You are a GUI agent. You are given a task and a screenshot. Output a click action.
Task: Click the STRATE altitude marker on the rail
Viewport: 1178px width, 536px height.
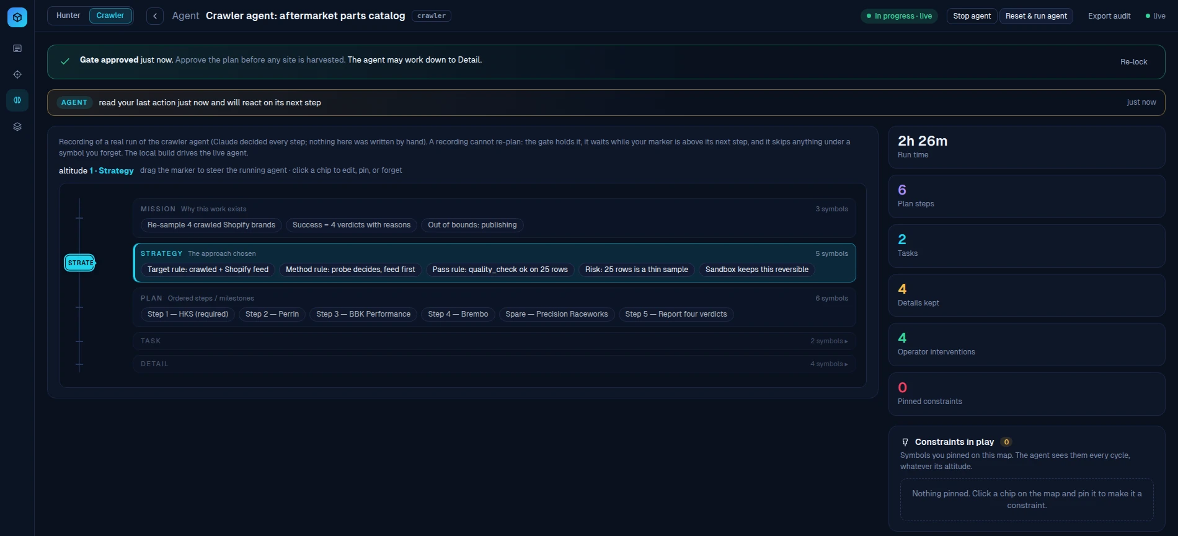pyautogui.click(x=81, y=263)
